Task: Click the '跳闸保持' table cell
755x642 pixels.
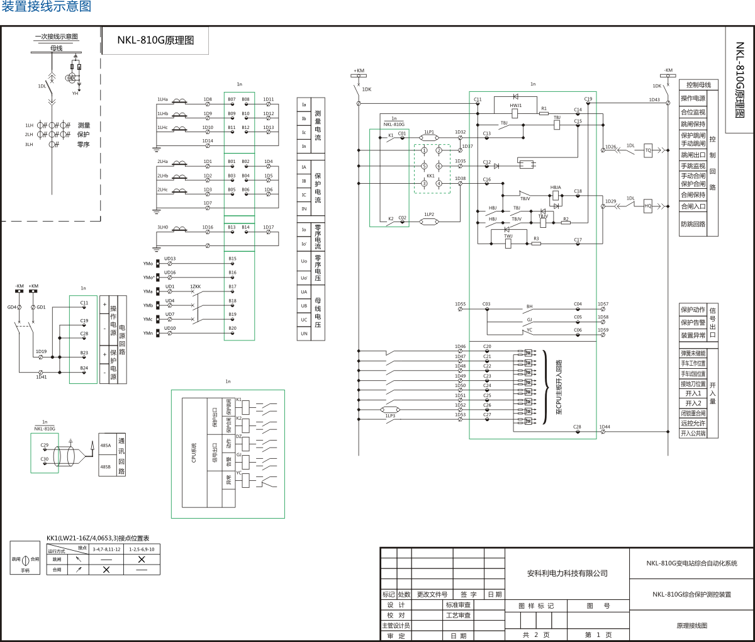Action: pos(693,124)
